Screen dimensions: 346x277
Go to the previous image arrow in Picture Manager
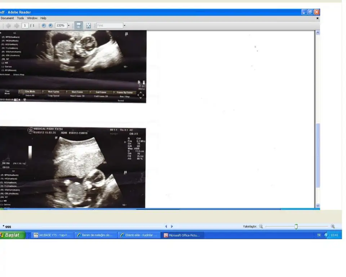click(x=166, y=227)
